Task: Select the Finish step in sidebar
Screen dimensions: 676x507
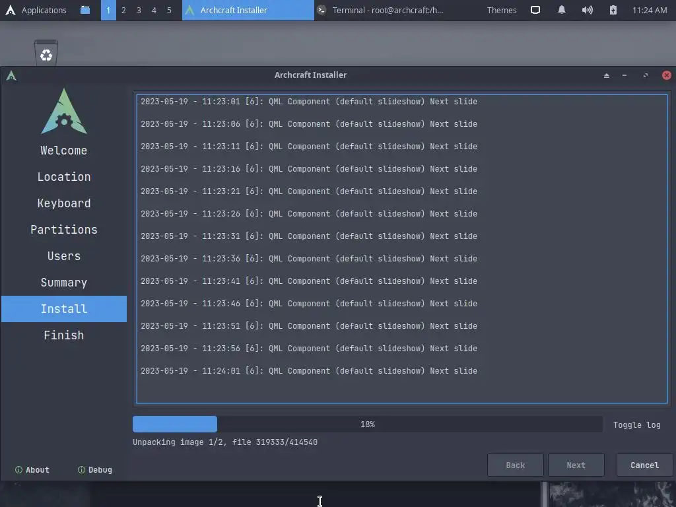Action: tap(64, 335)
